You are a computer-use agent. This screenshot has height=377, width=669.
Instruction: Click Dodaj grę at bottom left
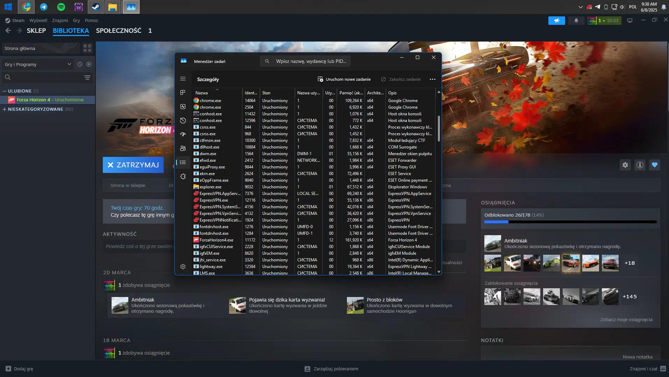(x=19, y=369)
